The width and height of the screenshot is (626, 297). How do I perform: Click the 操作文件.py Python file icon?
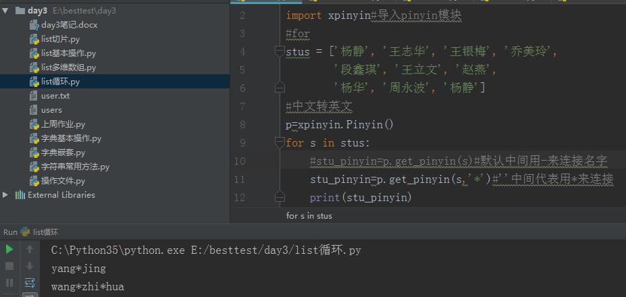(34, 181)
